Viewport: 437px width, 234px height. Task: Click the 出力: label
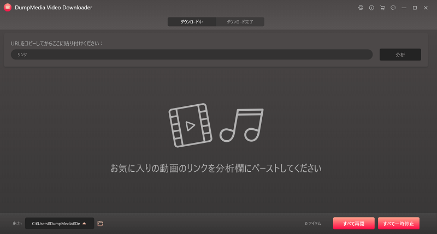point(17,224)
